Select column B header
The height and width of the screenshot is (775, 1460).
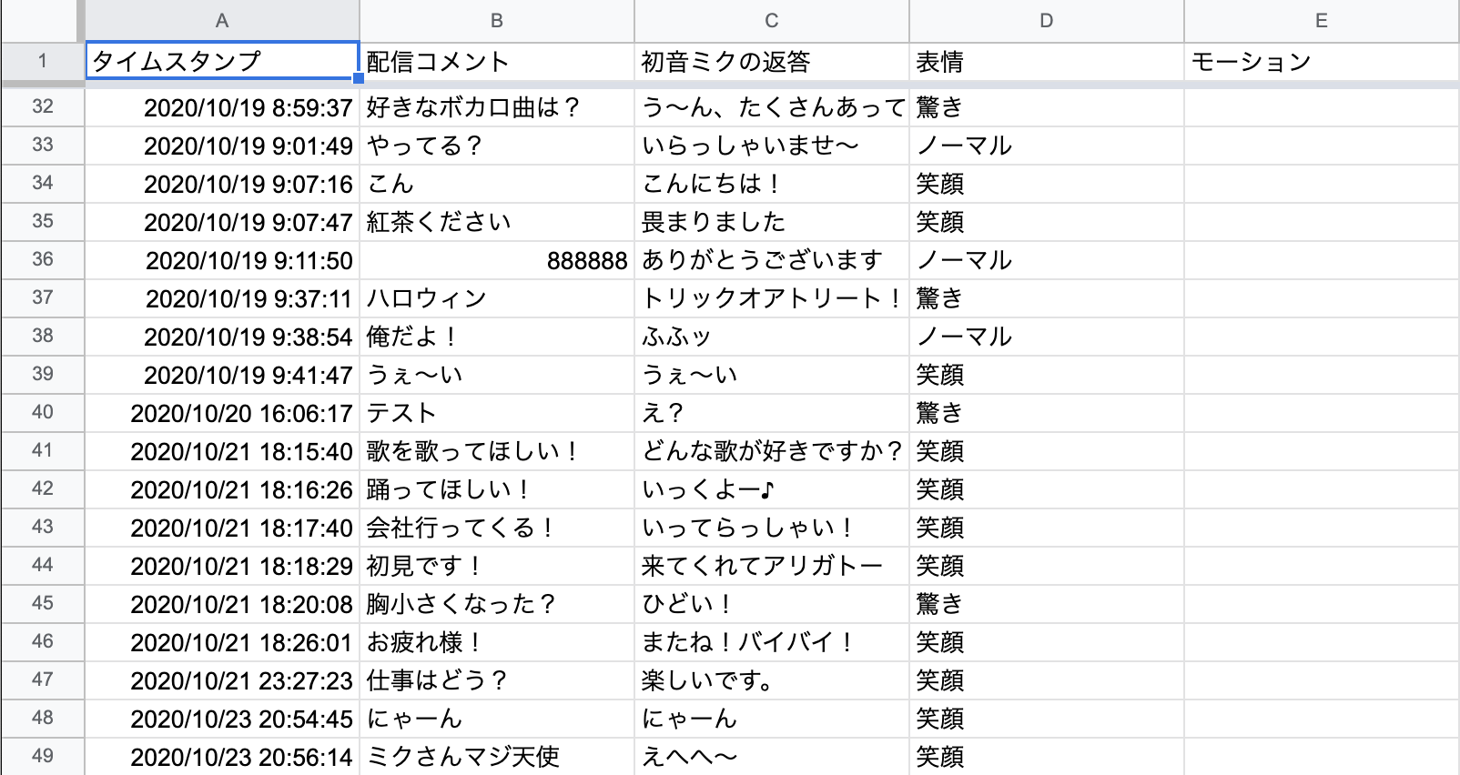click(497, 20)
